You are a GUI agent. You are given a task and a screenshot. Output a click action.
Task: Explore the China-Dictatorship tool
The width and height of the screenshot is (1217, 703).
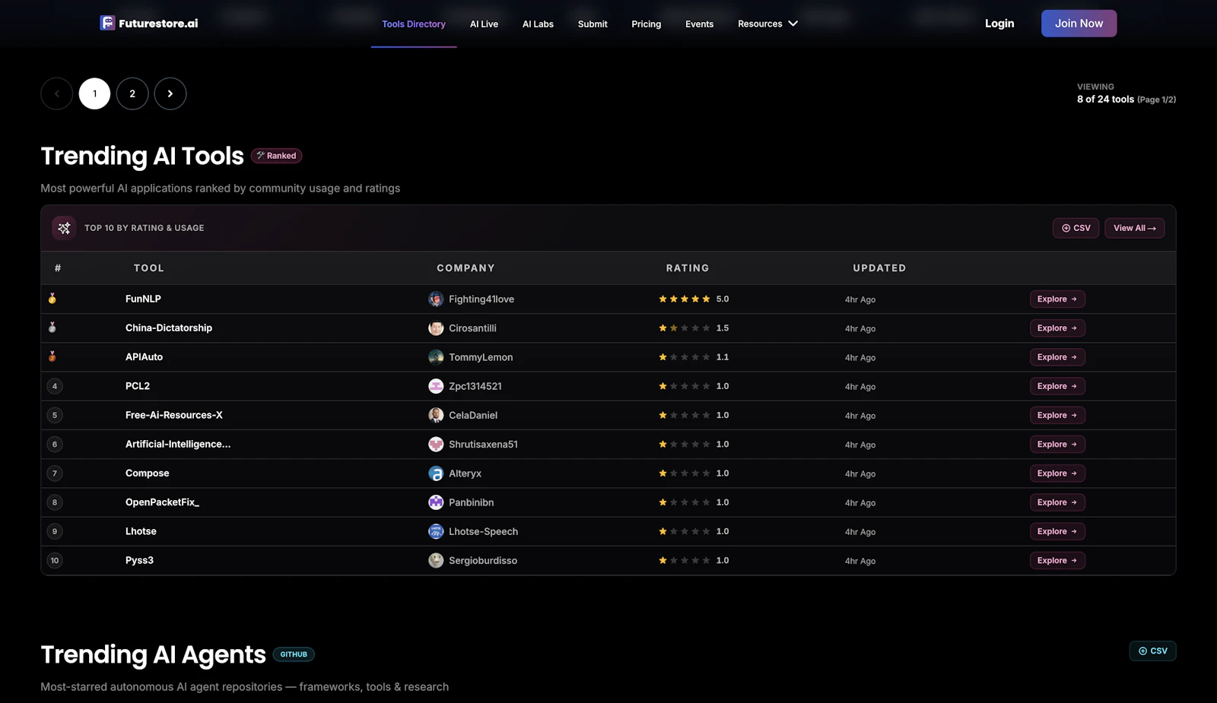pyautogui.click(x=1057, y=328)
